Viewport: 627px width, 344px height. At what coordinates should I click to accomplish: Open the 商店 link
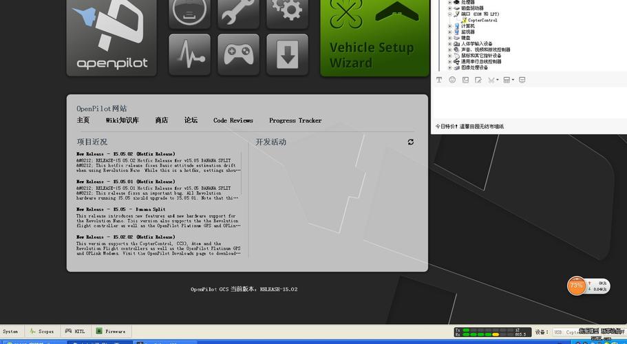pyautogui.click(x=162, y=120)
